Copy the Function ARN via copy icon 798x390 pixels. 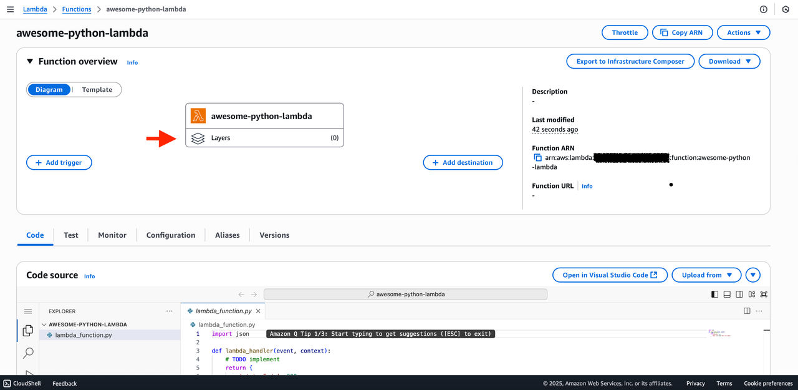coord(538,158)
